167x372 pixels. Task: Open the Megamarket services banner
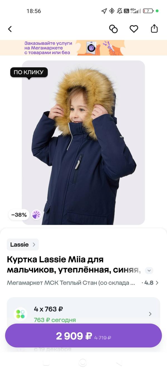(83, 48)
